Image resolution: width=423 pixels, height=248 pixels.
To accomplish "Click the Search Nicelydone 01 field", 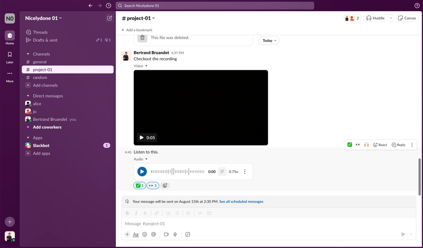I will tap(215, 6).
